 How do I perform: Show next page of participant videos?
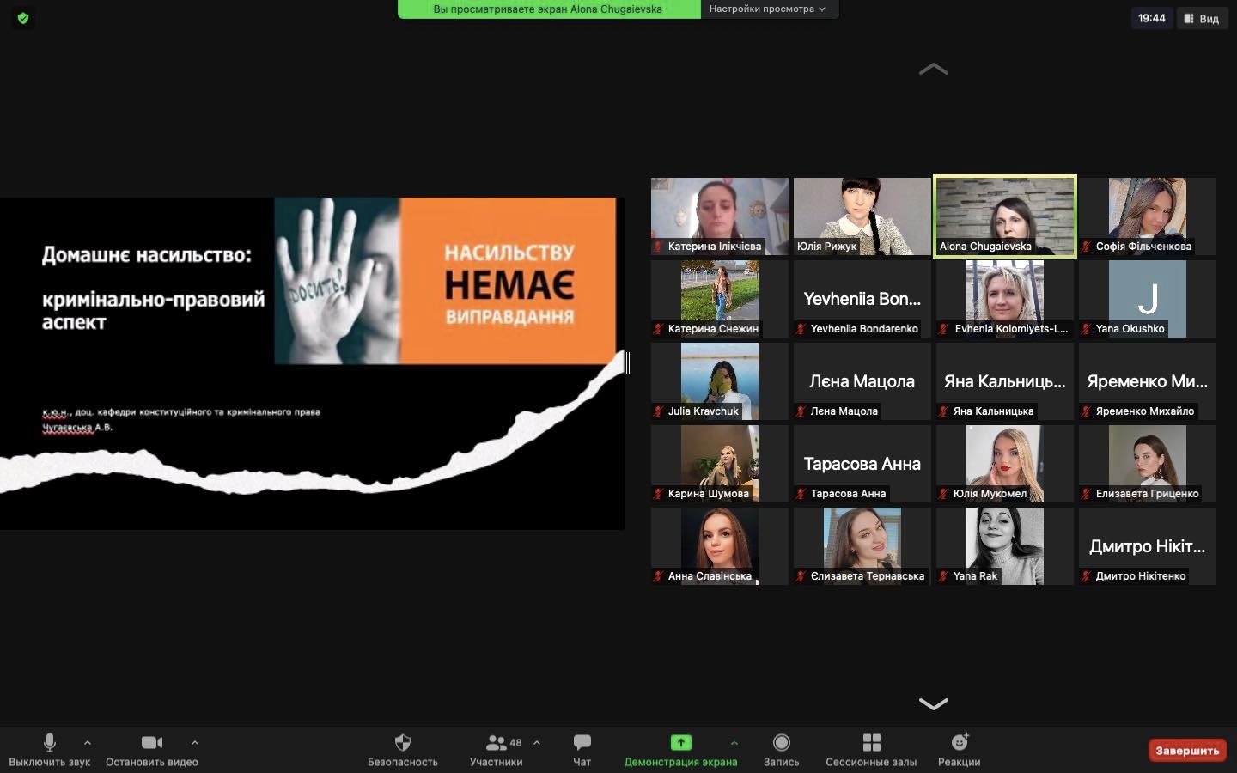pos(933,703)
